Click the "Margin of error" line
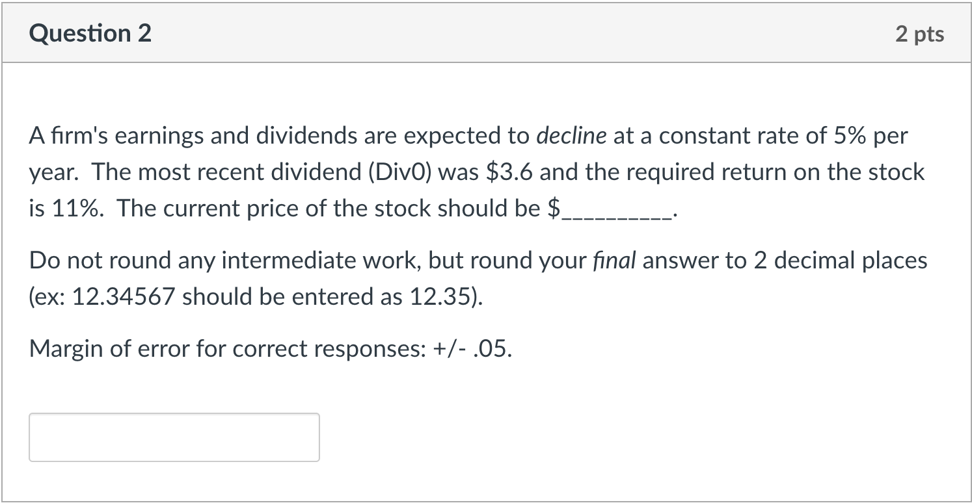Viewport: 972px width, 503px height. coord(271,350)
